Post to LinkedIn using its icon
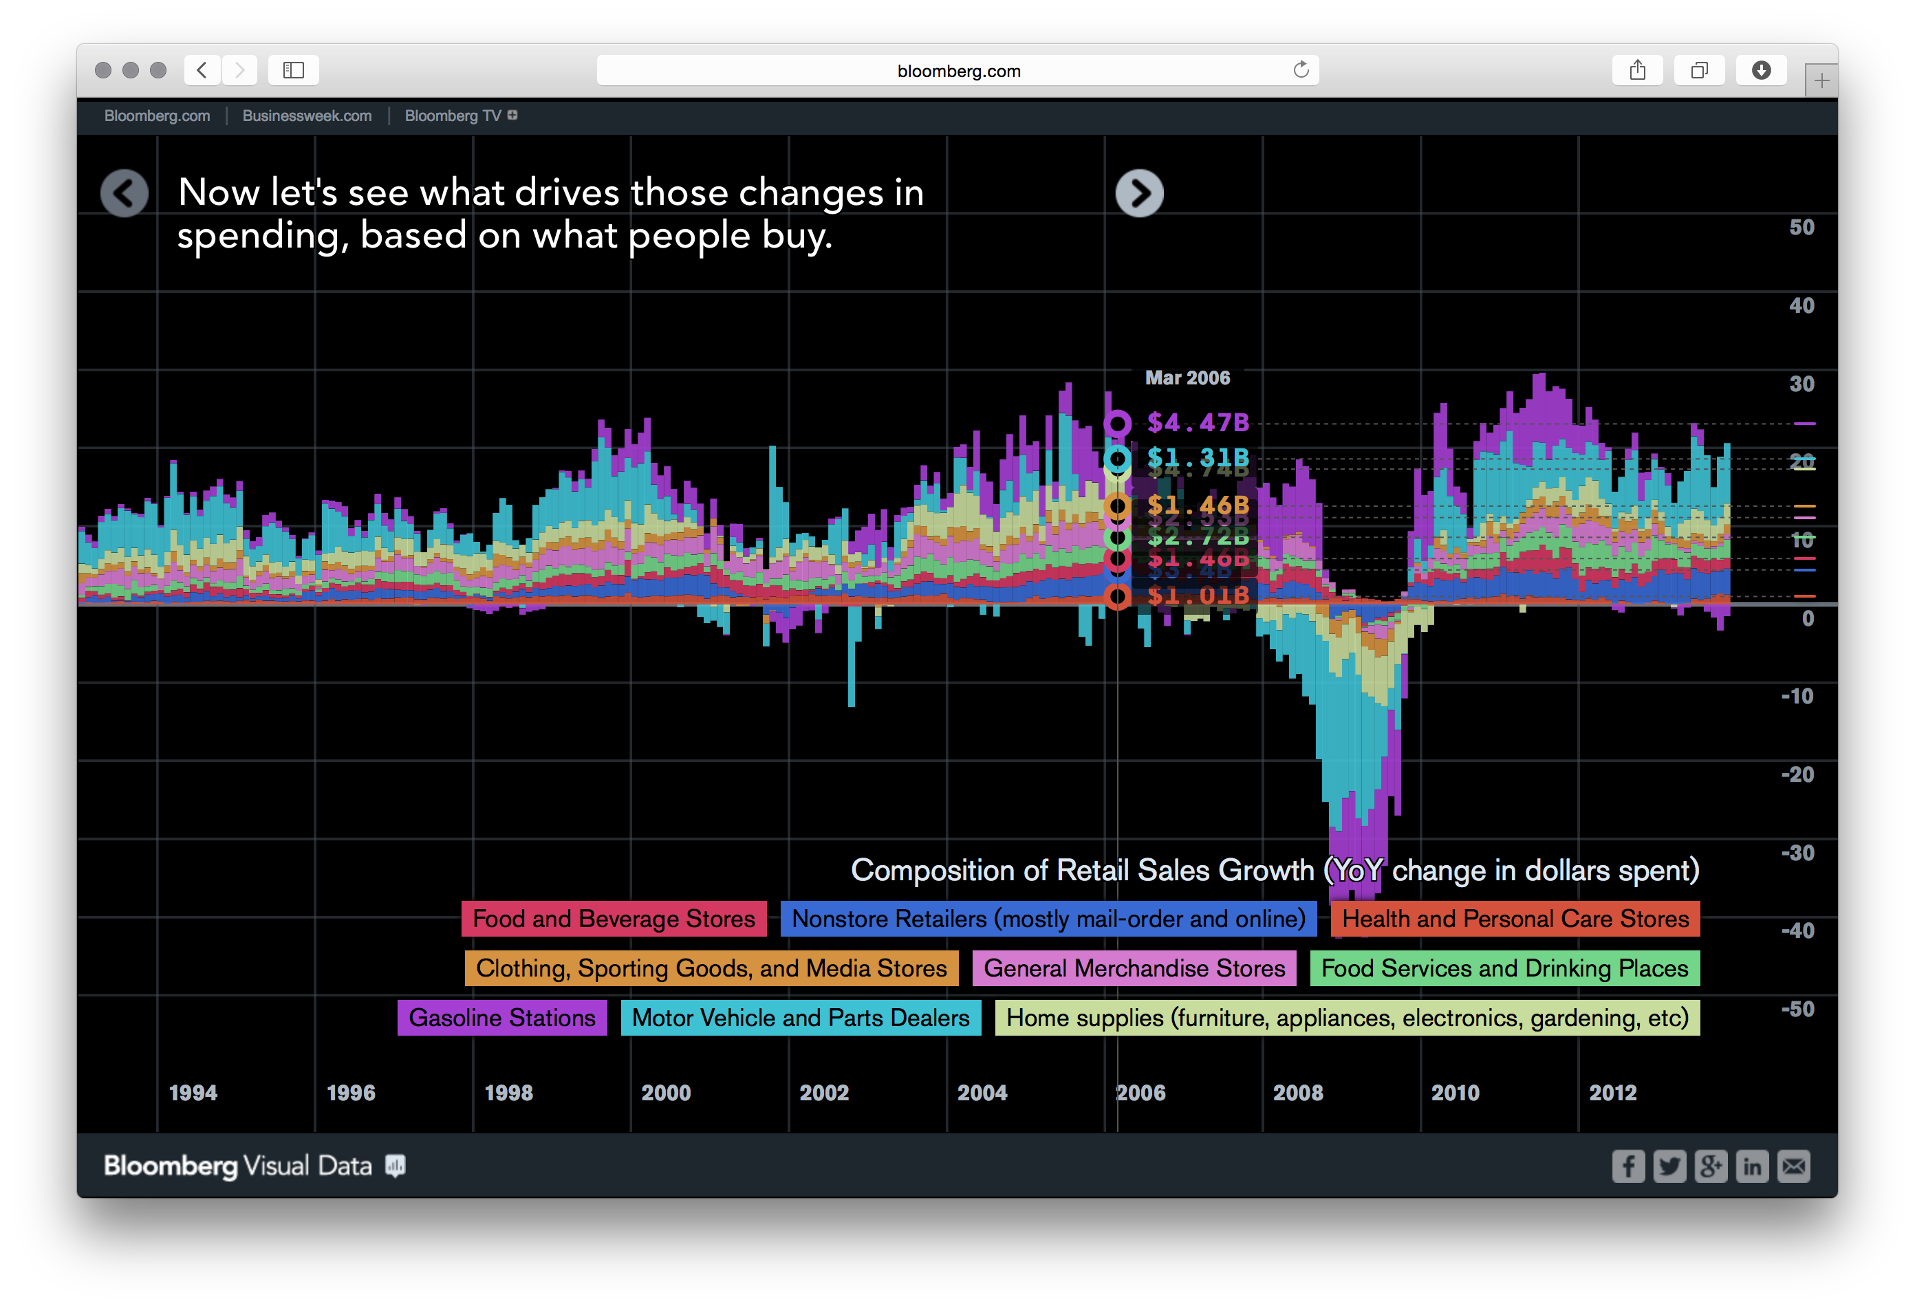Image resolution: width=1915 pixels, height=1308 pixels. pyautogui.click(x=1753, y=1166)
